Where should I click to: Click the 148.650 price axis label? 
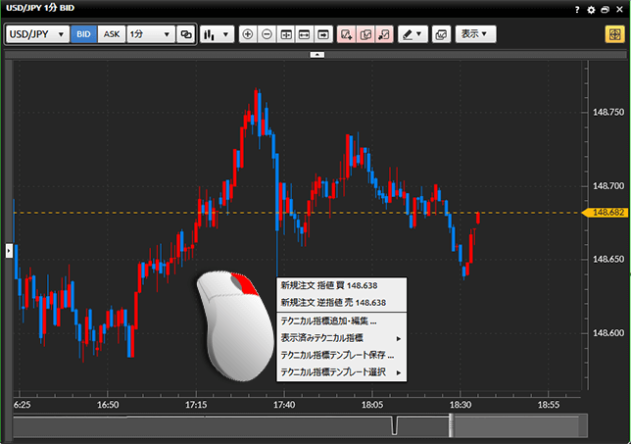click(608, 259)
